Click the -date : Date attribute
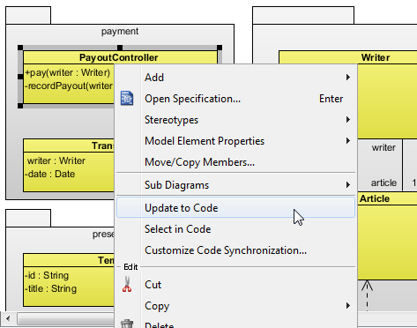The width and height of the screenshot is (417, 328). (50, 174)
